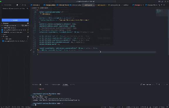
Task: Open the dropdown arrow beside Commit
Action: 28,20
